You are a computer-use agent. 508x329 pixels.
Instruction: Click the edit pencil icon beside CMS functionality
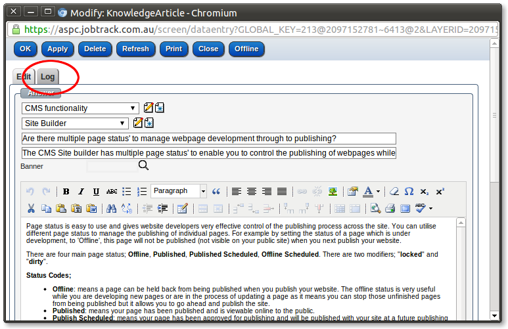(x=149, y=108)
